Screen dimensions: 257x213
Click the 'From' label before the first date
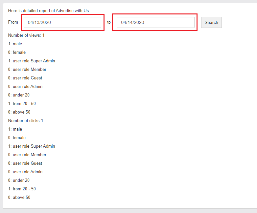tap(13, 22)
